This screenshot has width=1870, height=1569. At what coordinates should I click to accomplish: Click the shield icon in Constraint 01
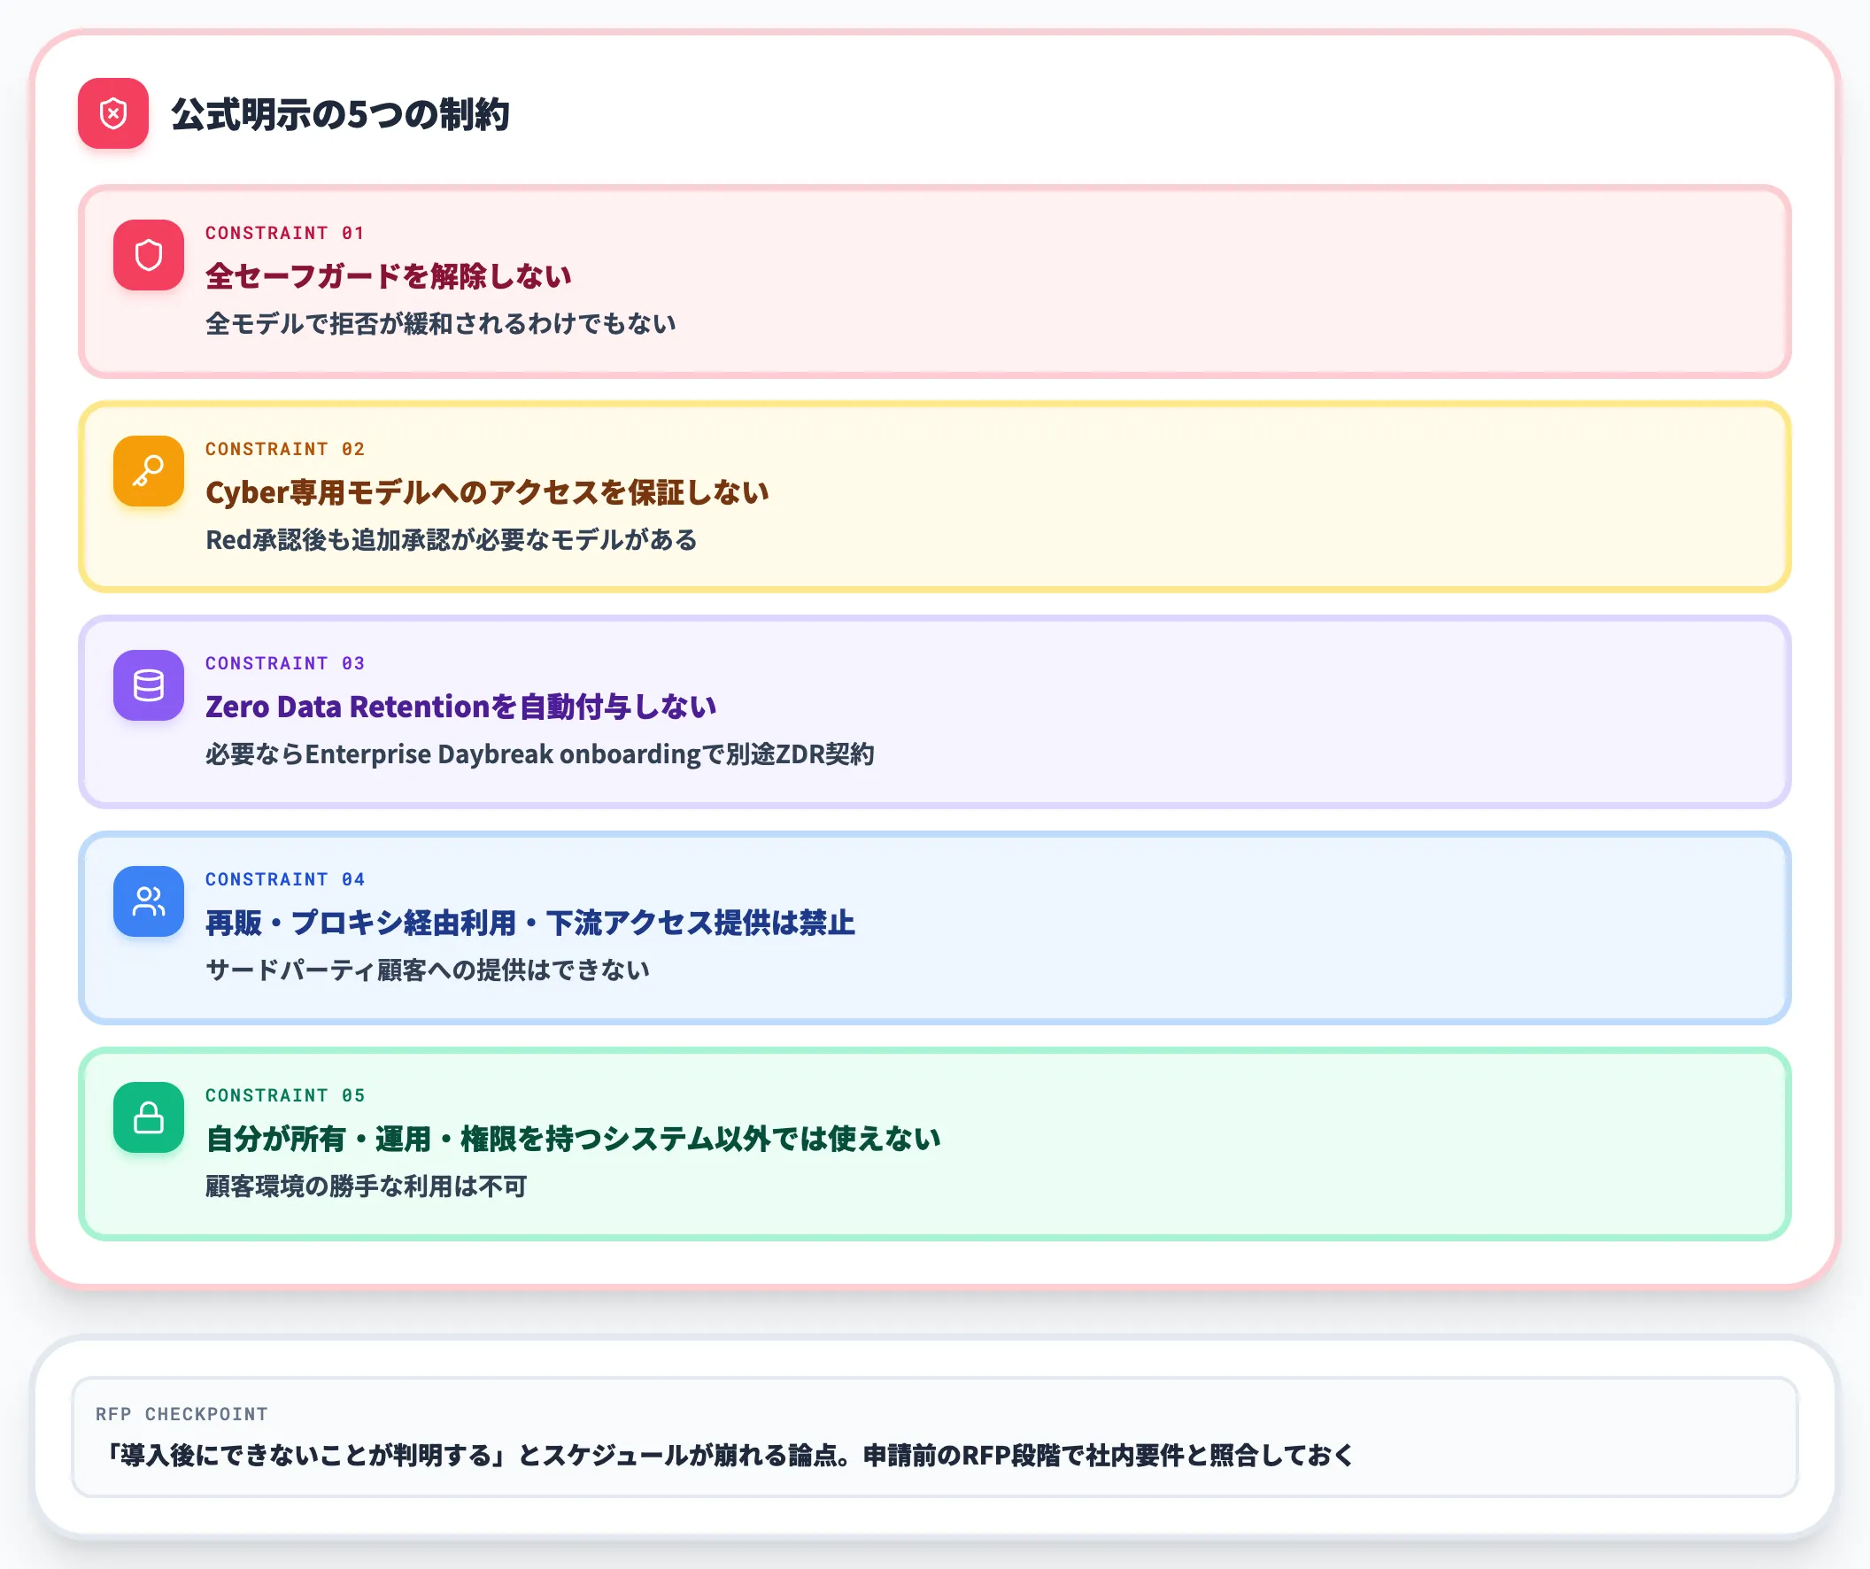[x=149, y=256]
